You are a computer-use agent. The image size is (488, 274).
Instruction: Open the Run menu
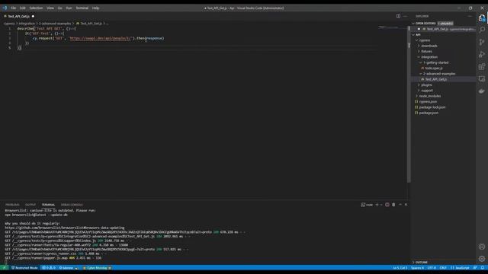point(69,8)
